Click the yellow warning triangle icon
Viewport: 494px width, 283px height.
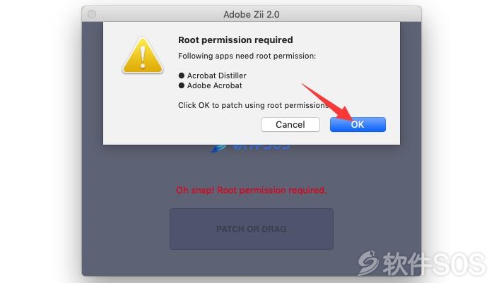tap(143, 56)
